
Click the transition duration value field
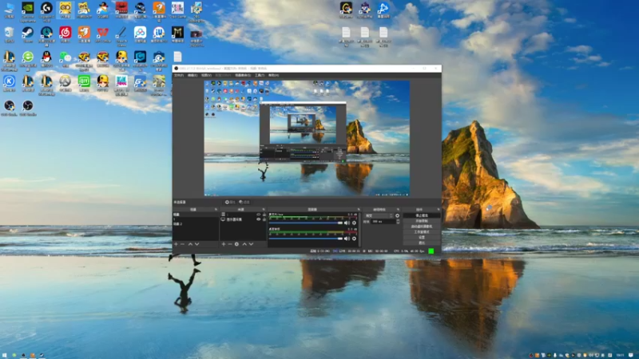pyautogui.click(x=383, y=222)
